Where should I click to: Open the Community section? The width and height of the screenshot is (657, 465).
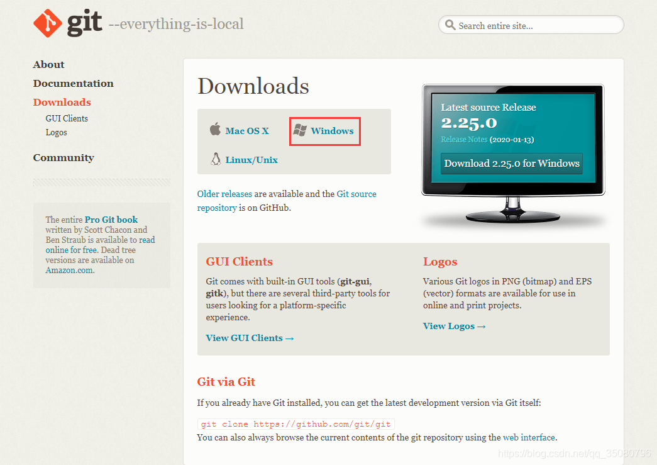click(x=63, y=158)
